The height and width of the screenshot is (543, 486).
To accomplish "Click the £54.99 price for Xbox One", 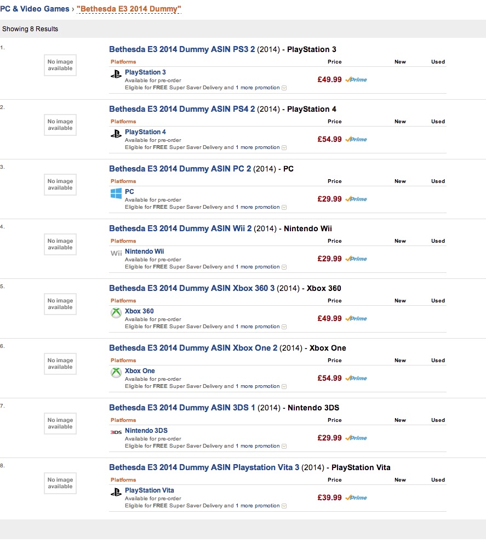I will [329, 378].
